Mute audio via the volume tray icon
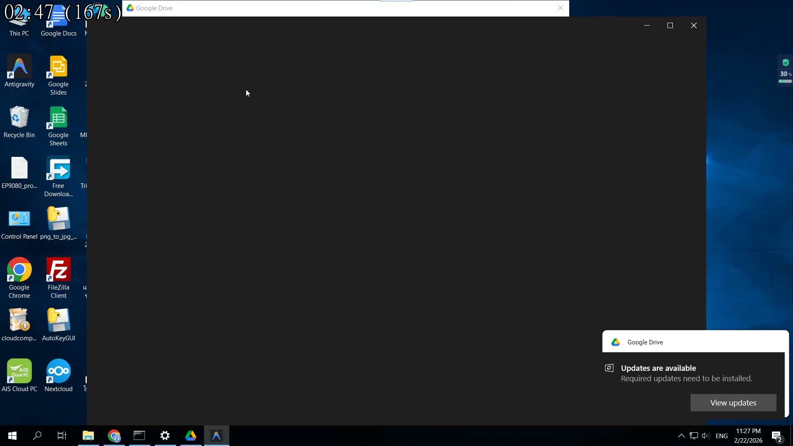 (x=705, y=436)
